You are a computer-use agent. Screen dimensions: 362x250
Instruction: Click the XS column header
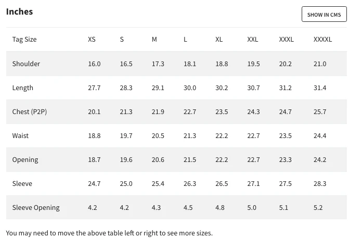tap(92, 40)
